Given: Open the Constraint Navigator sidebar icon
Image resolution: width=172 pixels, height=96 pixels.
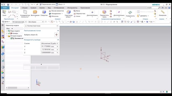Looking at the screenshot, I should [x=3, y=37].
